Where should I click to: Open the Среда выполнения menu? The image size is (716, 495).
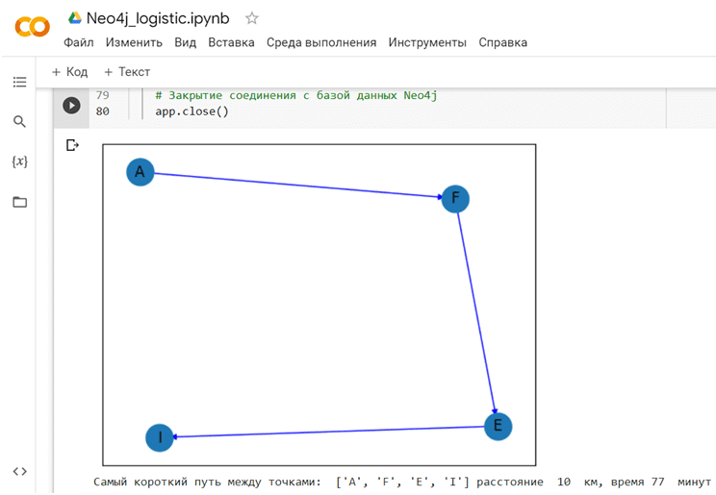coord(321,42)
